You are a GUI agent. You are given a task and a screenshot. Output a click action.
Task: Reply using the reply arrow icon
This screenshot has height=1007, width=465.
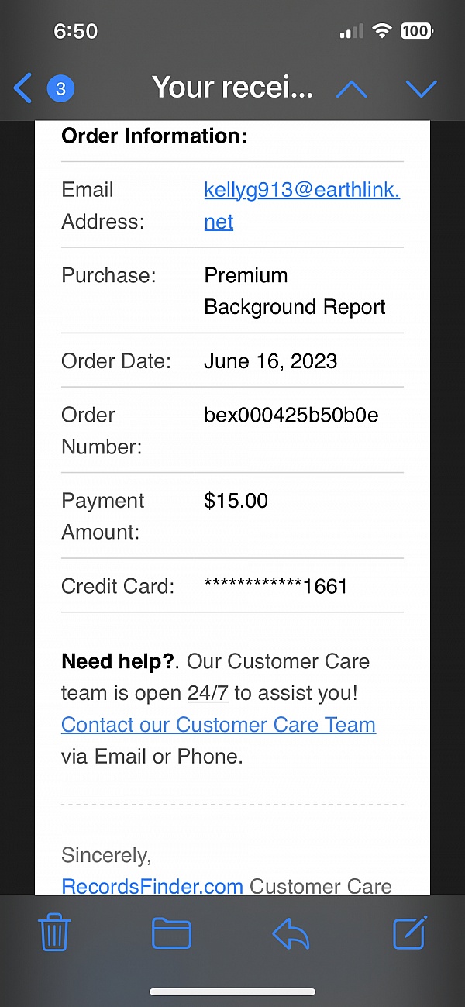[x=291, y=933]
